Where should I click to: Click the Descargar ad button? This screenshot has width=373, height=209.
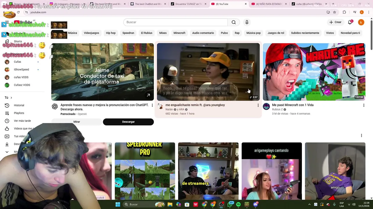[128, 122]
